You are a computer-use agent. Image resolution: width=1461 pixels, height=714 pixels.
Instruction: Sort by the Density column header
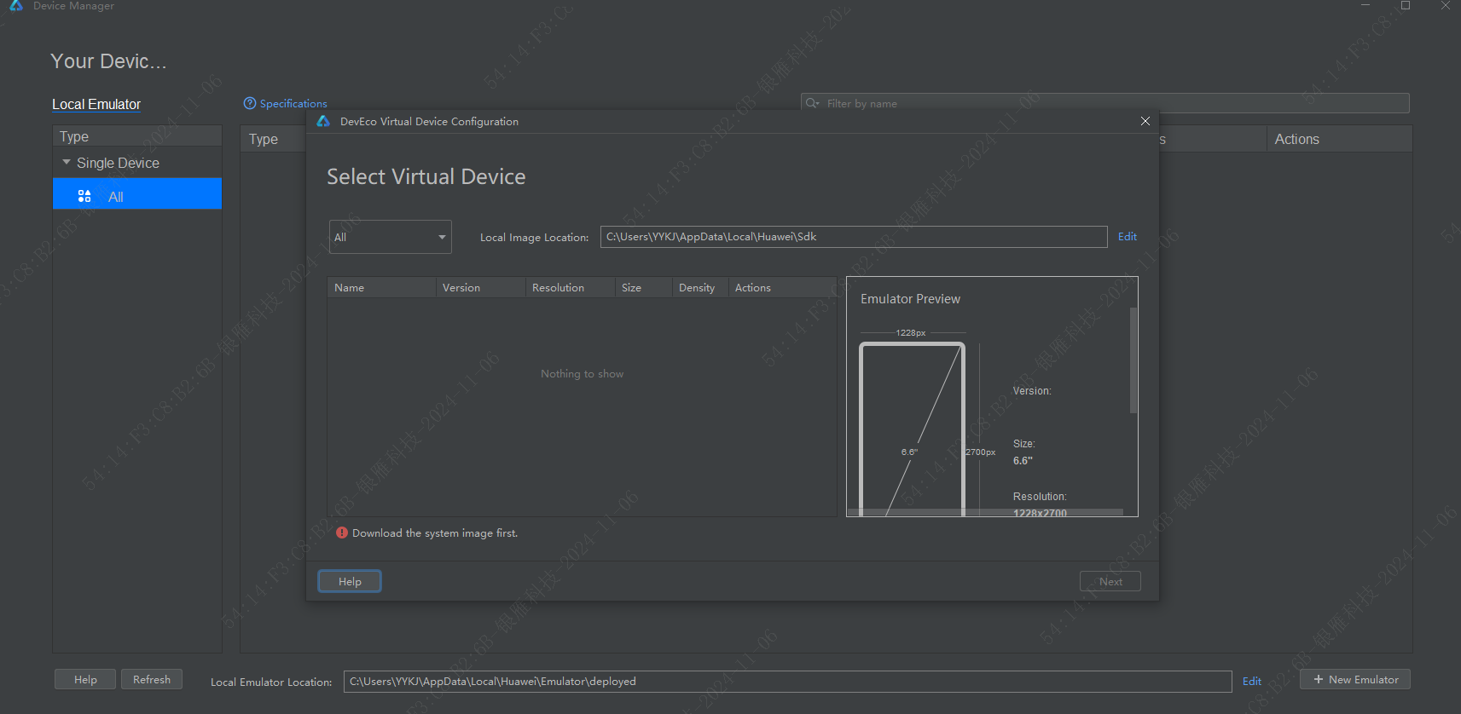click(700, 287)
